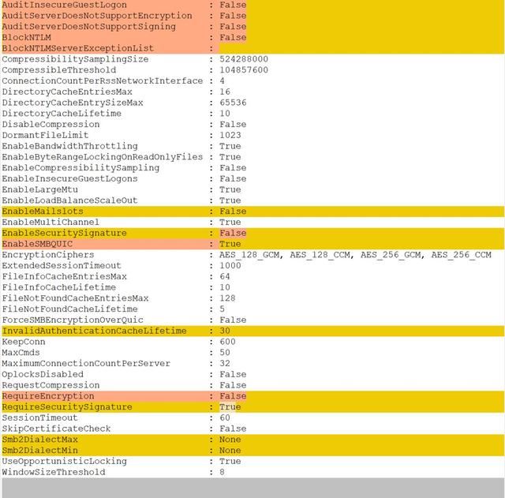Select the BlockNTLMServerExceptionList row label
This screenshot has width=505, height=498.
(77, 48)
